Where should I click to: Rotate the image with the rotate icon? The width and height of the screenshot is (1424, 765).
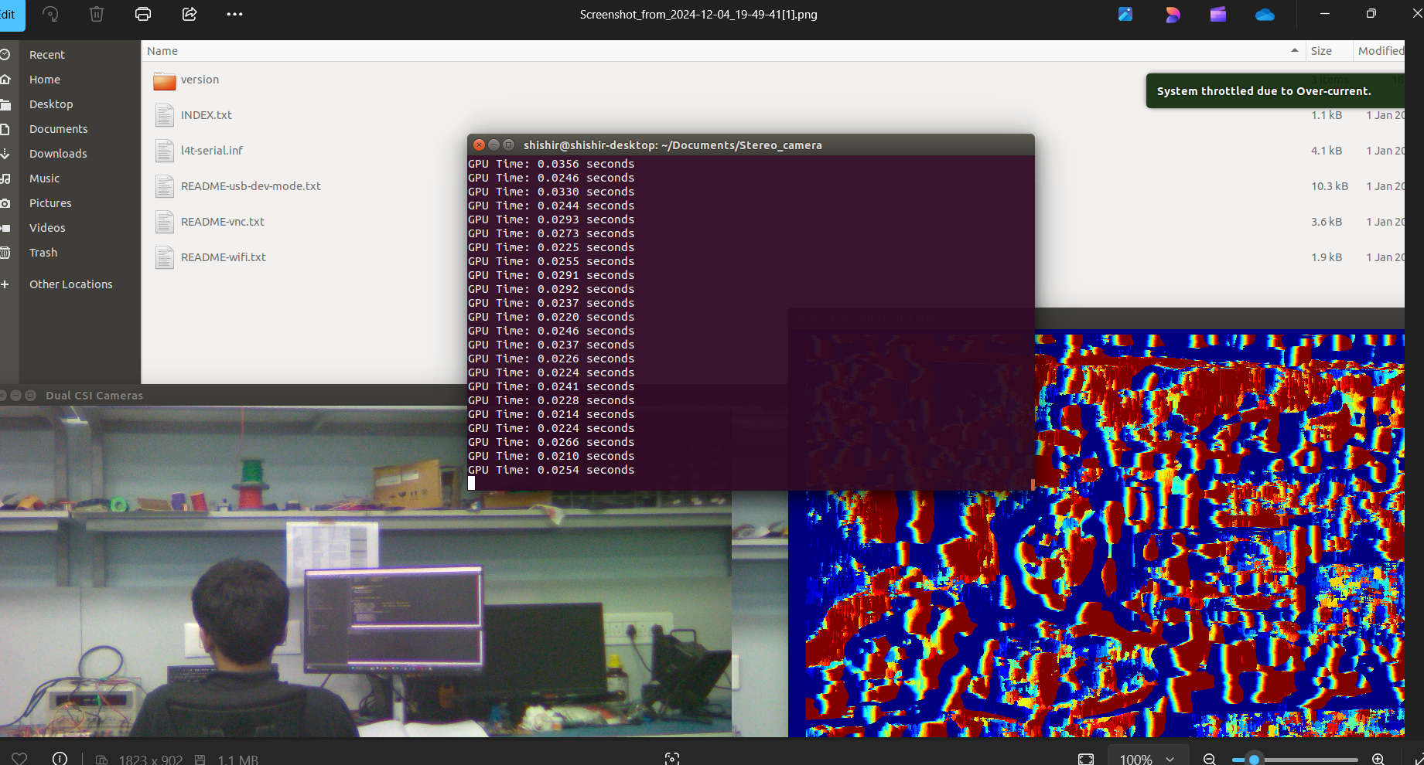click(50, 14)
